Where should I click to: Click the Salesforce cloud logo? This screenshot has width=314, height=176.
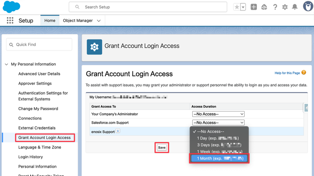11,7
